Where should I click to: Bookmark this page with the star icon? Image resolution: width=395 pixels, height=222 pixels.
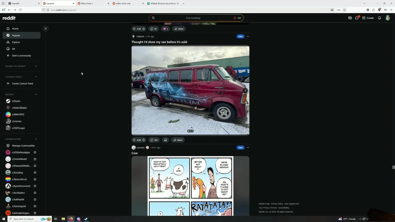[x=344, y=10]
